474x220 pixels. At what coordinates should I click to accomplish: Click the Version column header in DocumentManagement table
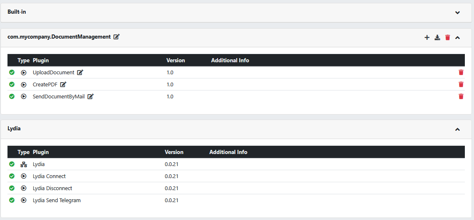(175, 60)
